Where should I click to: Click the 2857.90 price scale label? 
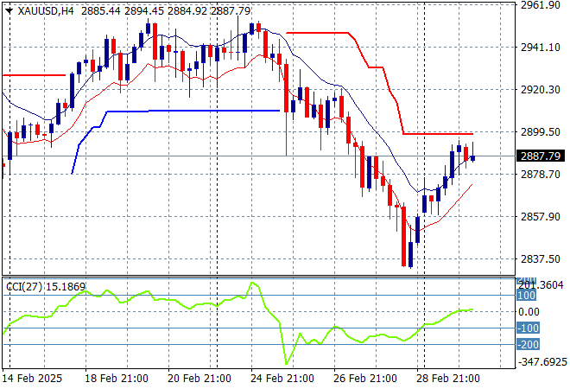pos(541,217)
